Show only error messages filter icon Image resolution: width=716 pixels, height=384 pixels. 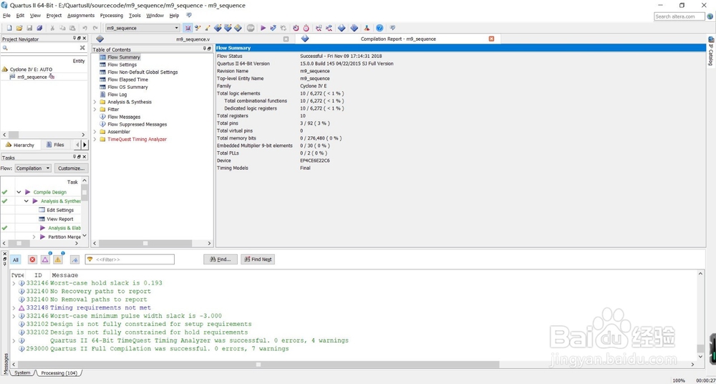(x=32, y=259)
